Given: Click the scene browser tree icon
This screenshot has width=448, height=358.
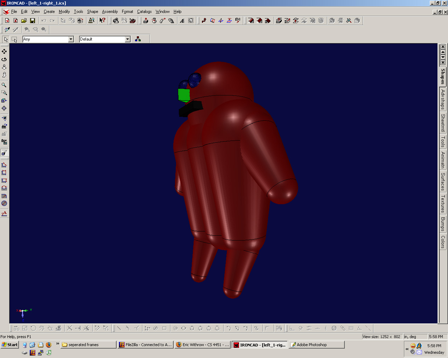Looking at the screenshot, I should pyautogui.click(x=138, y=39).
